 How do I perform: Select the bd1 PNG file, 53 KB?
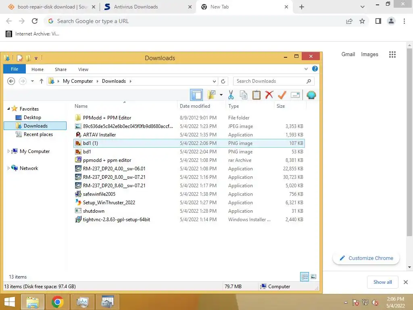click(189, 152)
